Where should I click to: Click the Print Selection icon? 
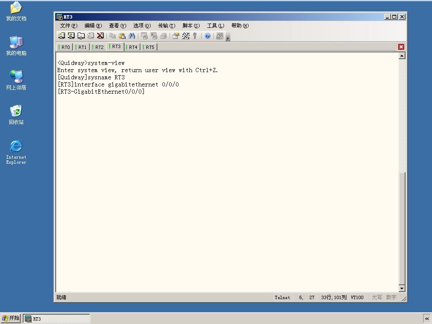154,36
